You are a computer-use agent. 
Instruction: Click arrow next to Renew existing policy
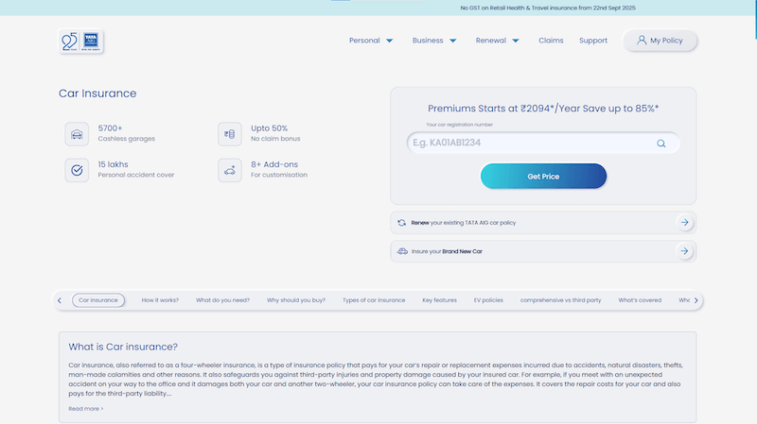[x=684, y=222]
